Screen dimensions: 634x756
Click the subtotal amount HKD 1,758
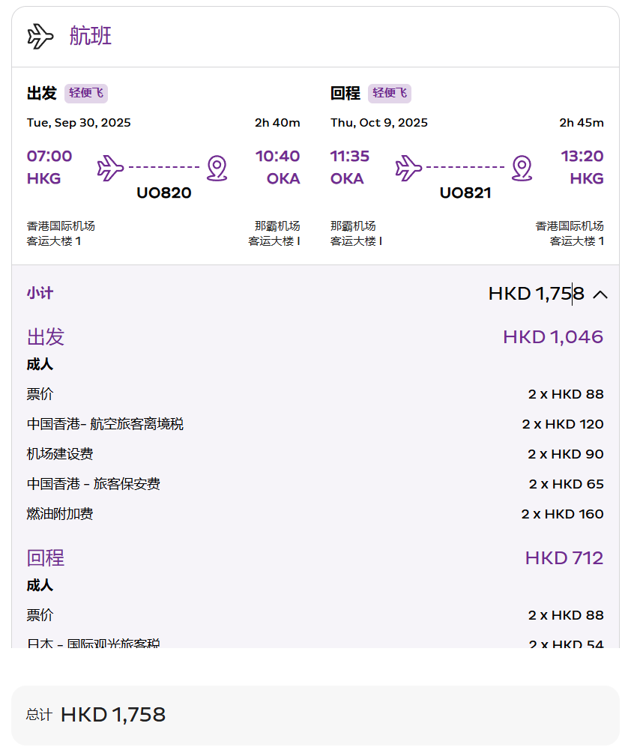pos(536,294)
